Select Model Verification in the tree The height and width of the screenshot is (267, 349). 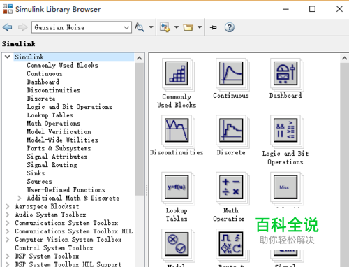click(59, 131)
